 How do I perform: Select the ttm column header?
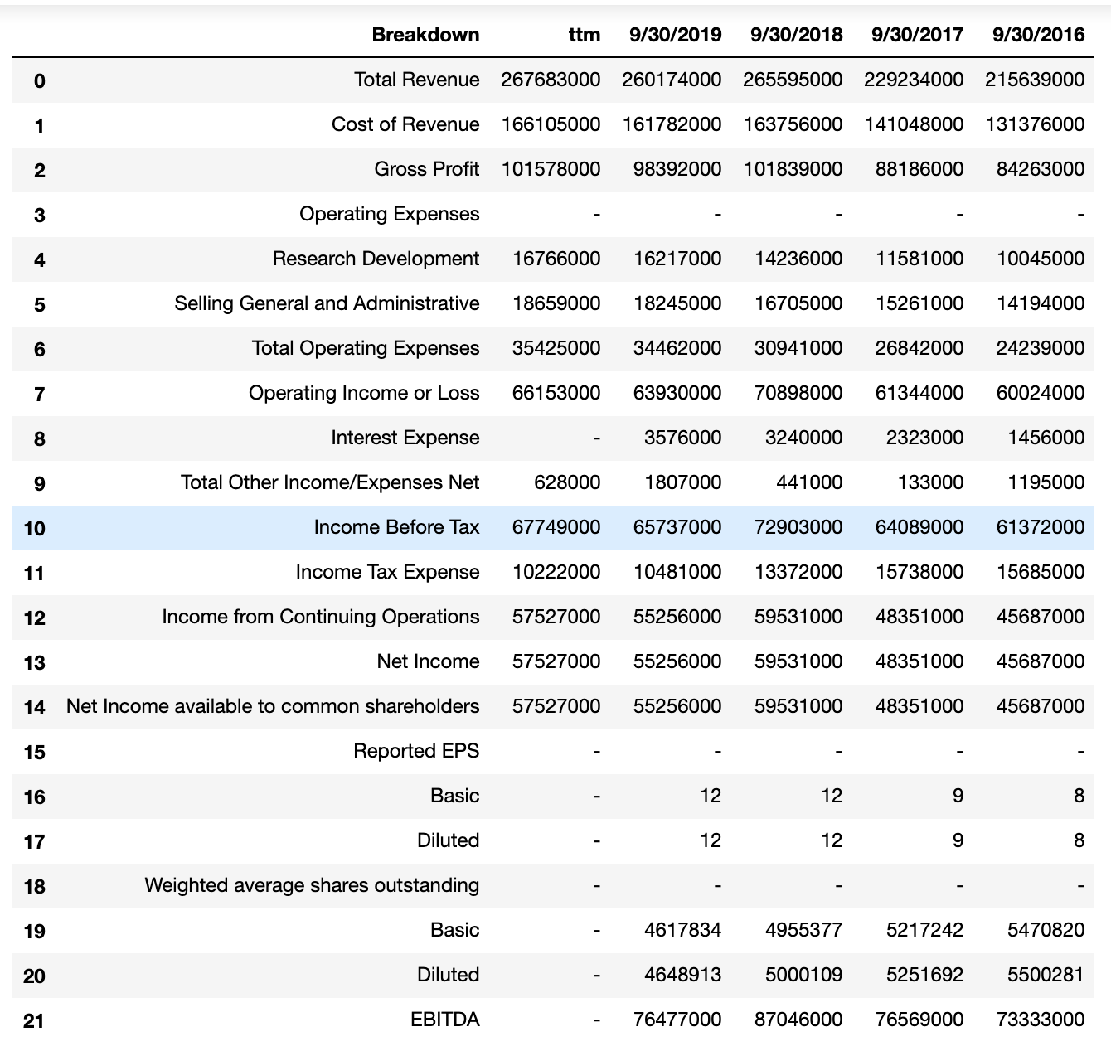[x=585, y=35]
